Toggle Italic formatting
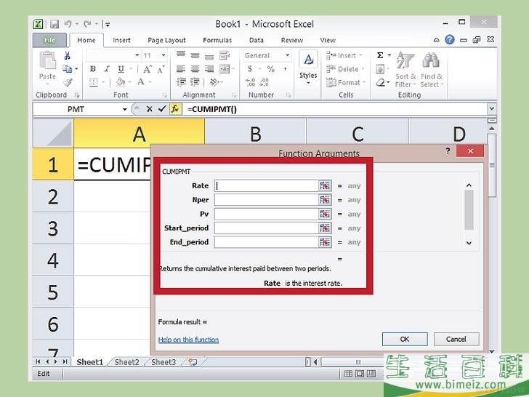 tap(107, 69)
